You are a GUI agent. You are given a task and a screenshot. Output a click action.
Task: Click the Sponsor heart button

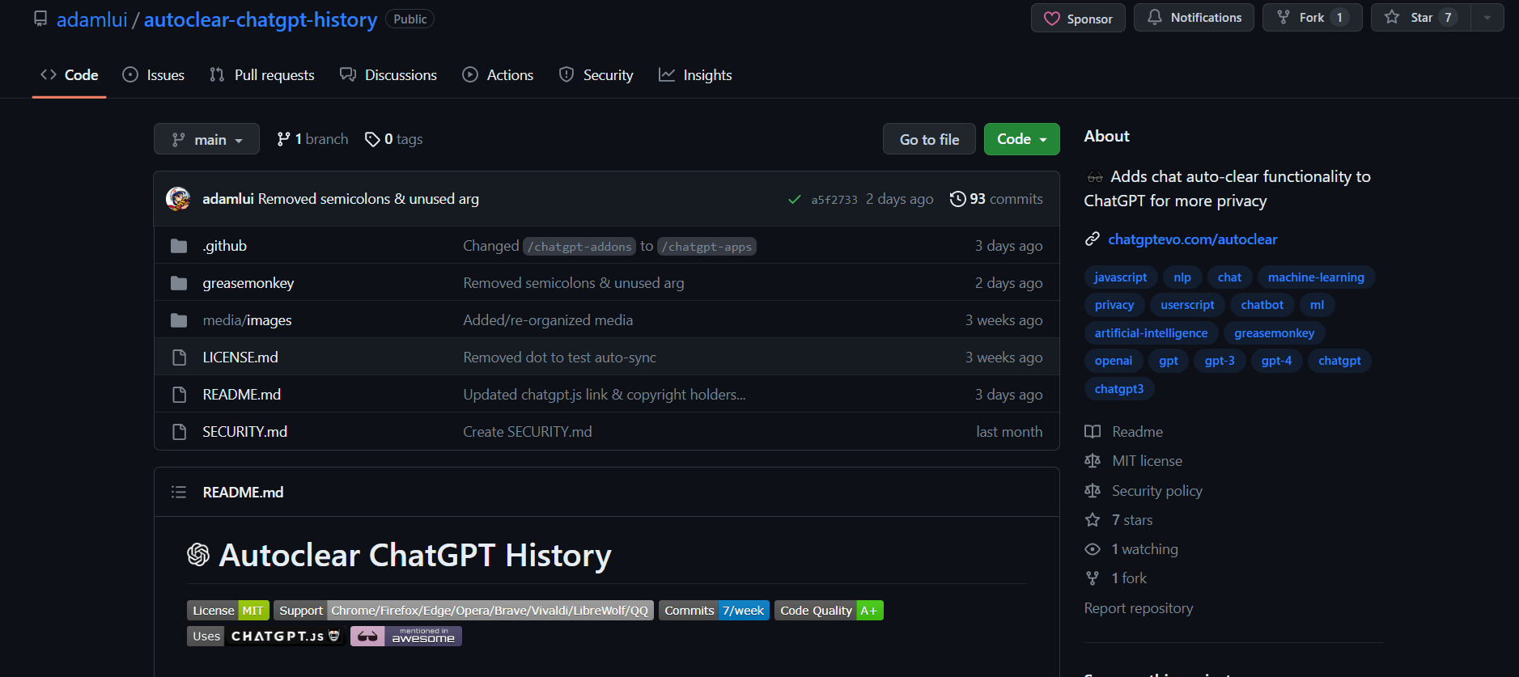[x=1078, y=19]
